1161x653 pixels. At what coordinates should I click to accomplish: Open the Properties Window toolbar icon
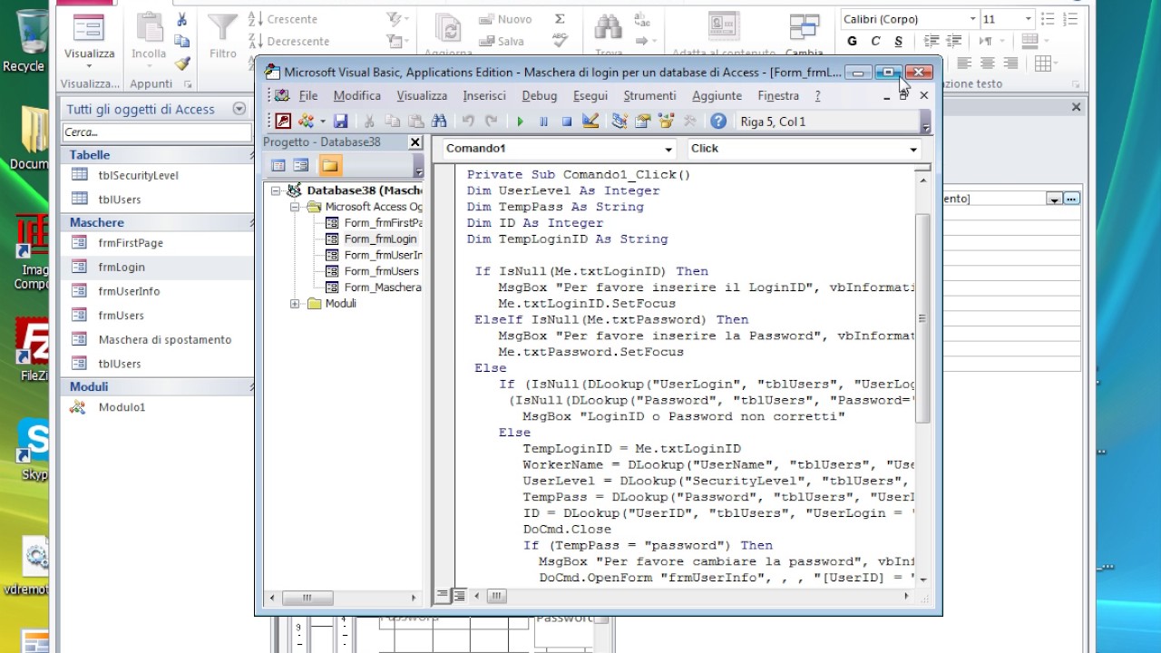[x=643, y=121]
